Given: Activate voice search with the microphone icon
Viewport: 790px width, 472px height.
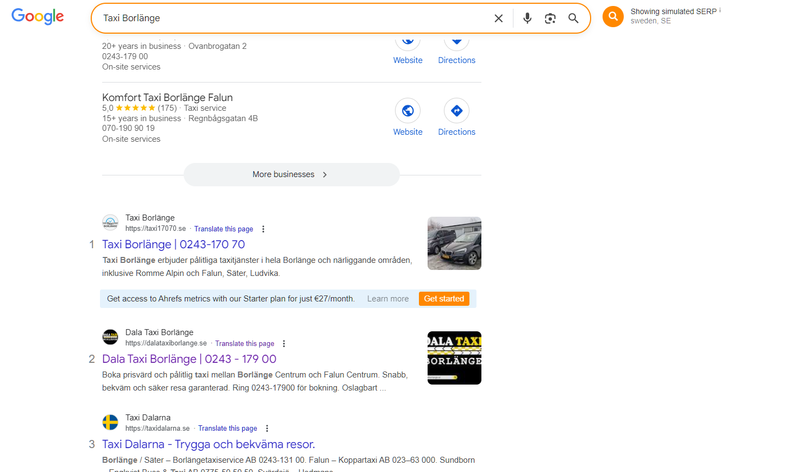Looking at the screenshot, I should click(x=527, y=18).
